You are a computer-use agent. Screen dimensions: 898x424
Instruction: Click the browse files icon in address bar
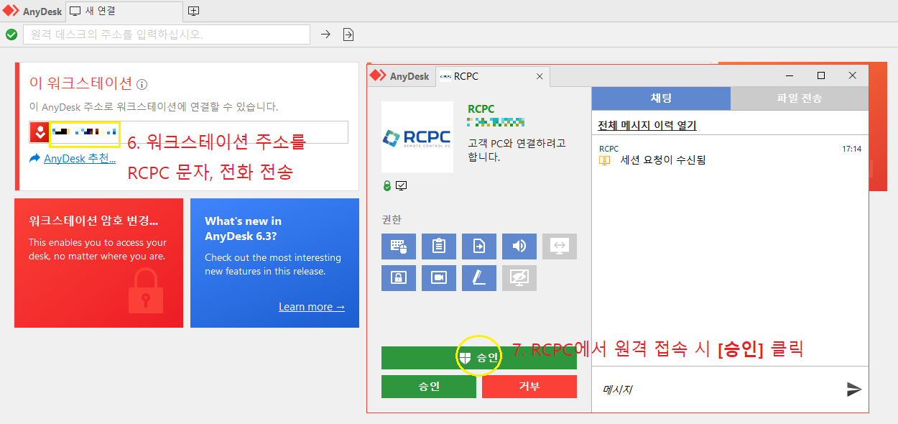pyautogui.click(x=348, y=34)
